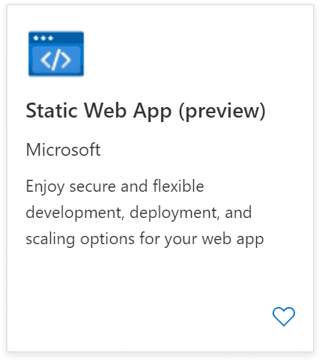Click the Static Web App code window icon
325x364 pixels.
point(56,54)
